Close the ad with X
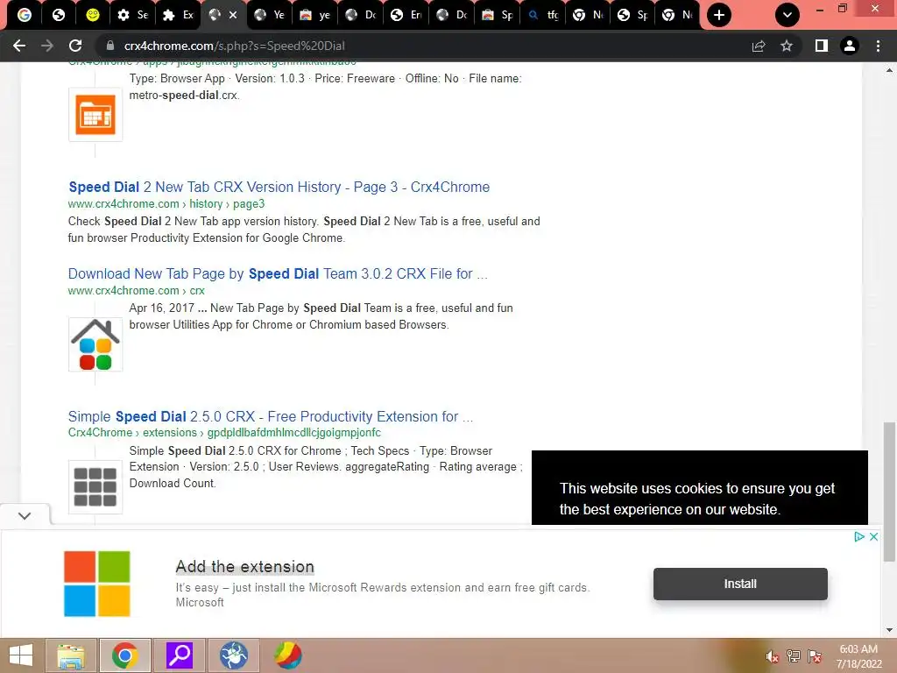Screen dimensions: 897x673 pos(873,537)
